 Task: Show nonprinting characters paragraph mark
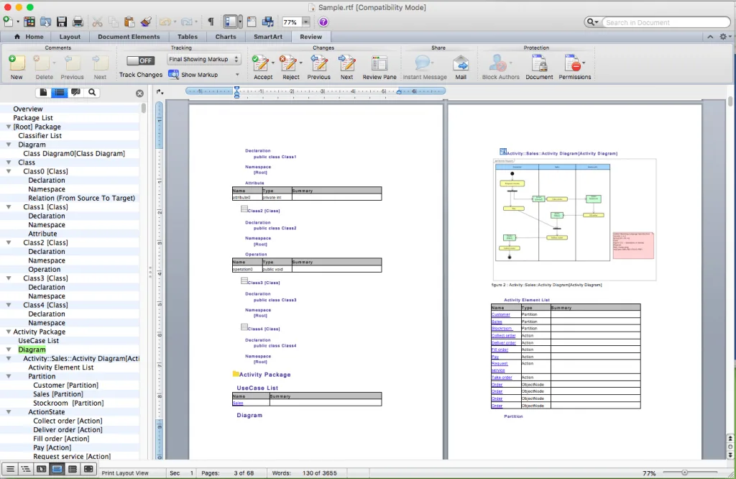click(x=211, y=22)
